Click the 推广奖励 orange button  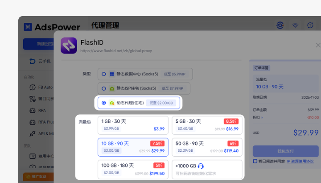38,177
